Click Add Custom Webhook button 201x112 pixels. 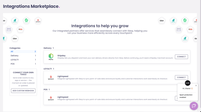coord(23,91)
